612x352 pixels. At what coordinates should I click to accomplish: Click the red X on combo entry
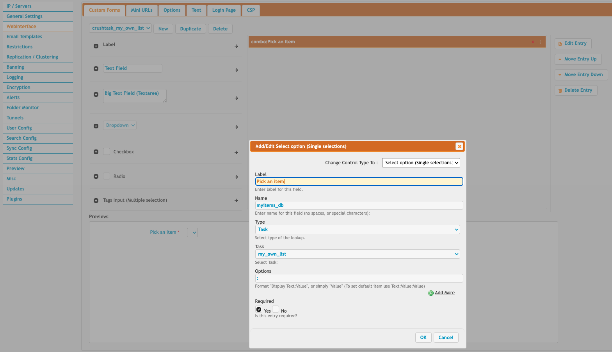pos(532,42)
